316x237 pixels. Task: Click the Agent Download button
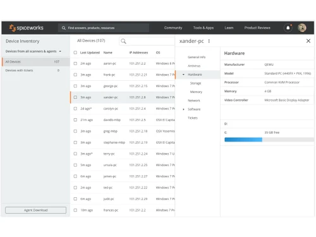click(x=36, y=210)
